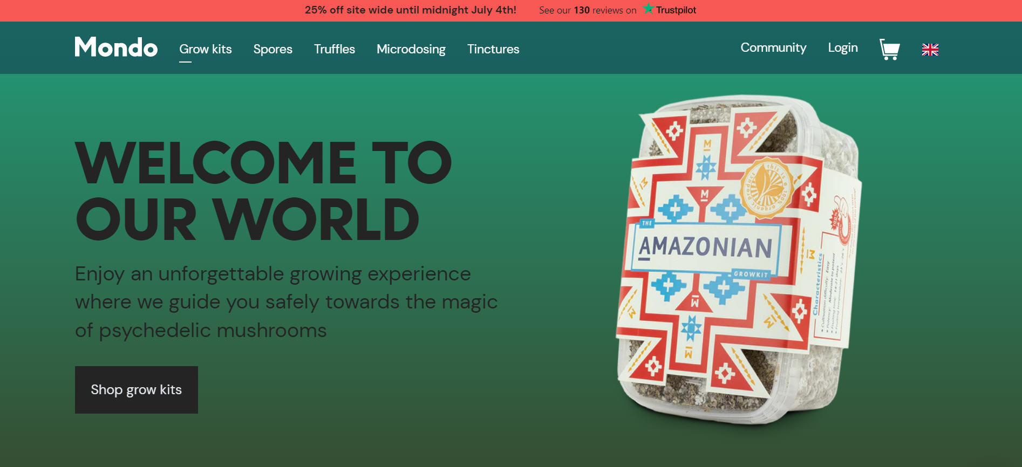Image resolution: width=1022 pixels, height=467 pixels.
Task: Click the Welcome to Our World heading
Action: (263, 190)
